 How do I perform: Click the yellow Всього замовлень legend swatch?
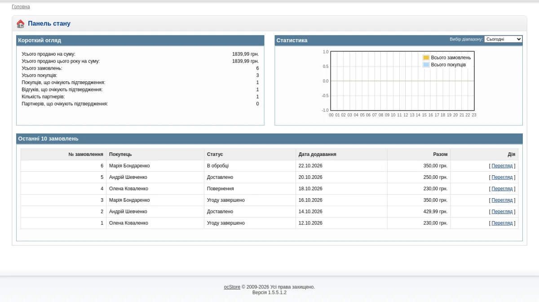[426, 58]
